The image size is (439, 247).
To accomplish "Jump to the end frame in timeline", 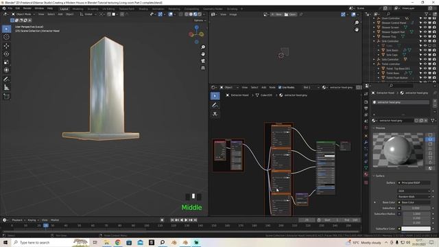I will [x=195, y=220].
